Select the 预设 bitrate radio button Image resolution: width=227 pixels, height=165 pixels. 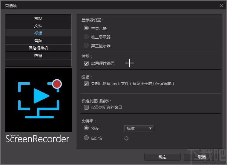(86, 128)
